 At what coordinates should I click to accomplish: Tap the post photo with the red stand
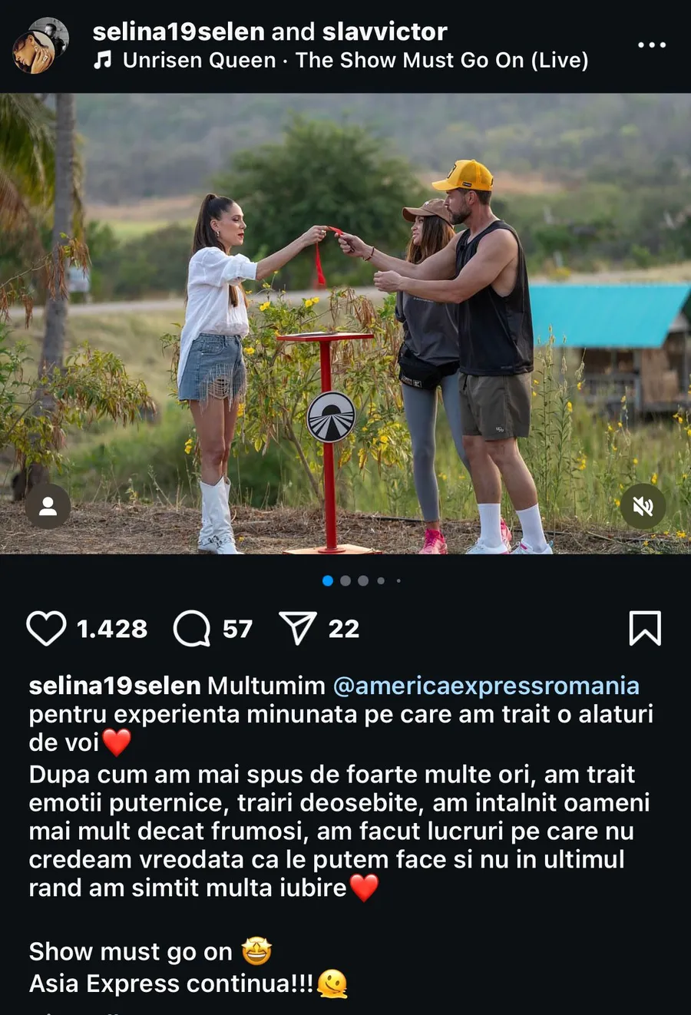(345, 323)
